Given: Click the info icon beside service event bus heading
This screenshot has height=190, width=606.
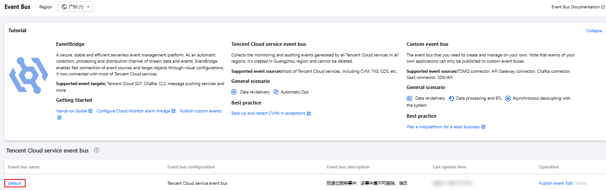Looking at the screenshot, I should [96, 150].
